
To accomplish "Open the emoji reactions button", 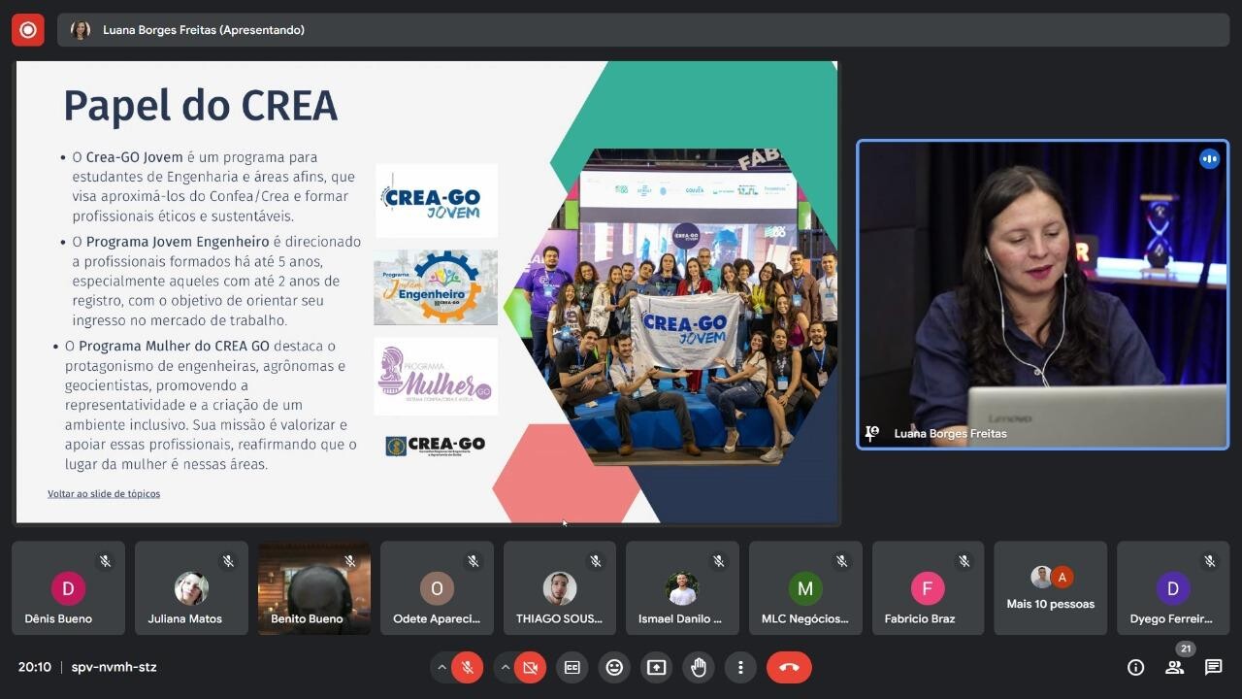I will (x=614, y=667).
